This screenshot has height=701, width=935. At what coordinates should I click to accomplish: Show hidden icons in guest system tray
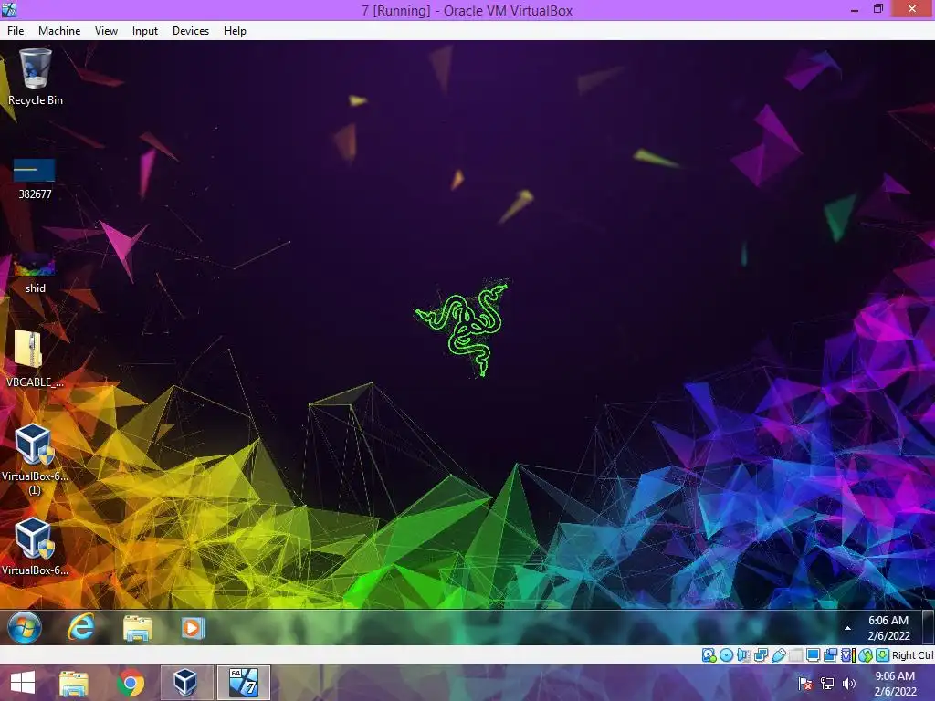847,628
